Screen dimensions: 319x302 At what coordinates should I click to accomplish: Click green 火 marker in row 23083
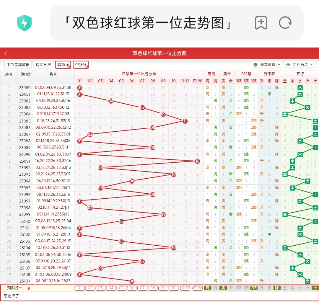[x=307, y=107]
